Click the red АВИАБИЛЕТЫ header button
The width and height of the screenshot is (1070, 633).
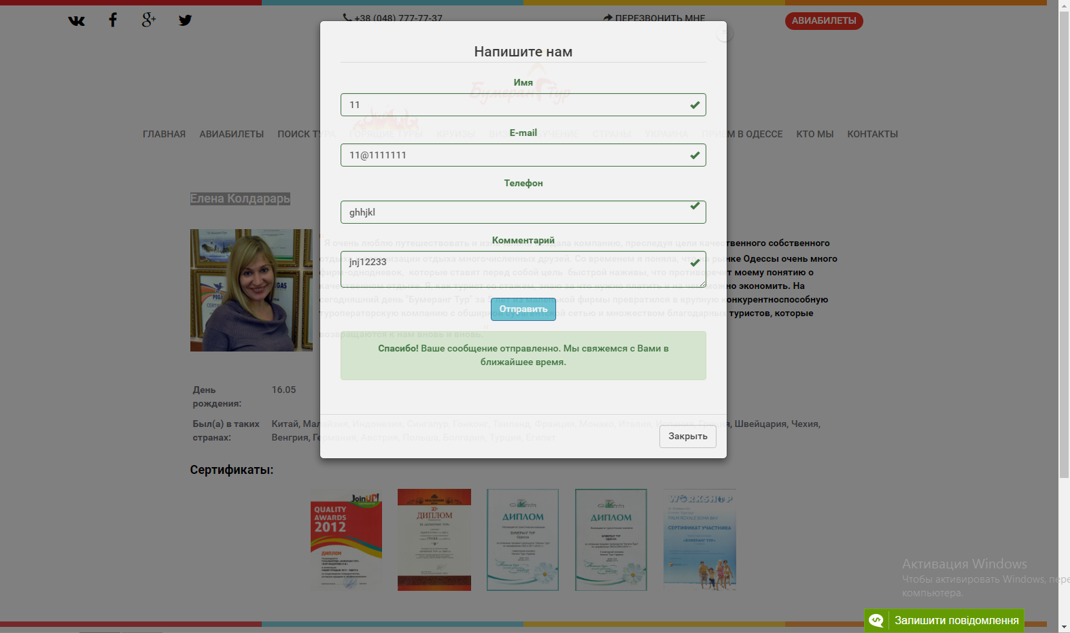823,21
